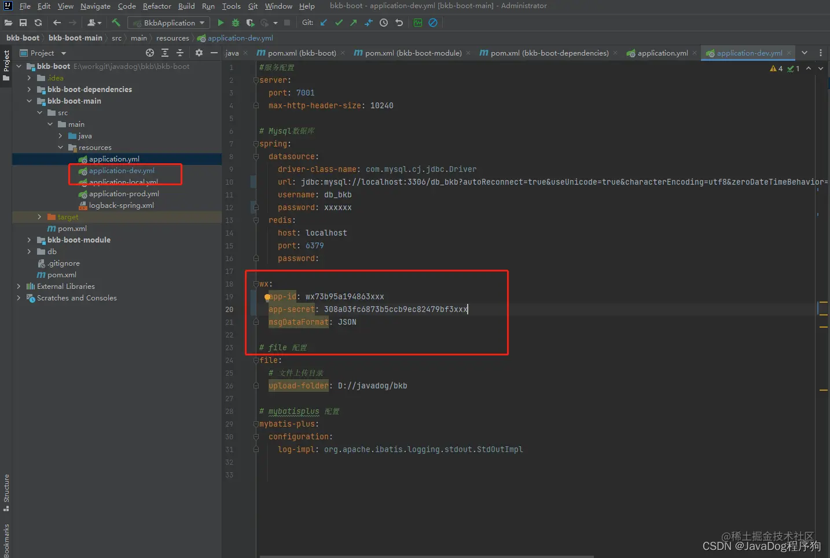The height and width of the screenshot is (558, 830).
Task: Select application-prod.yml in project tree
Action: [124, 193]
